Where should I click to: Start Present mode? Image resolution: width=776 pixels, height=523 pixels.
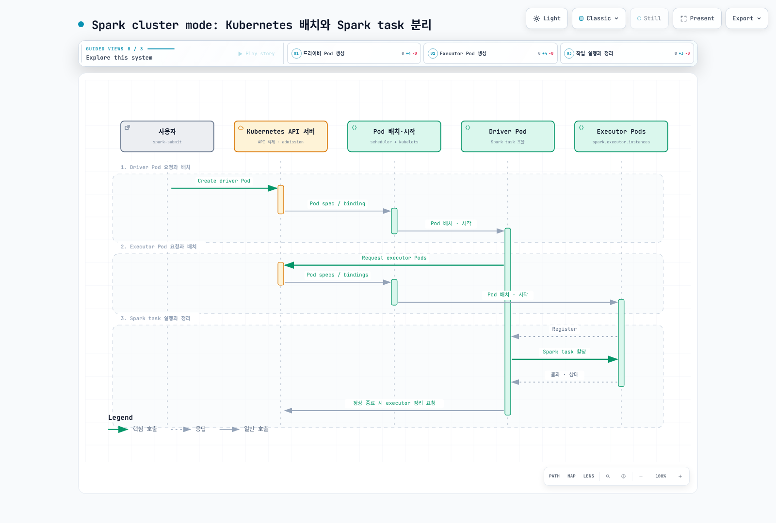(697, 18)
